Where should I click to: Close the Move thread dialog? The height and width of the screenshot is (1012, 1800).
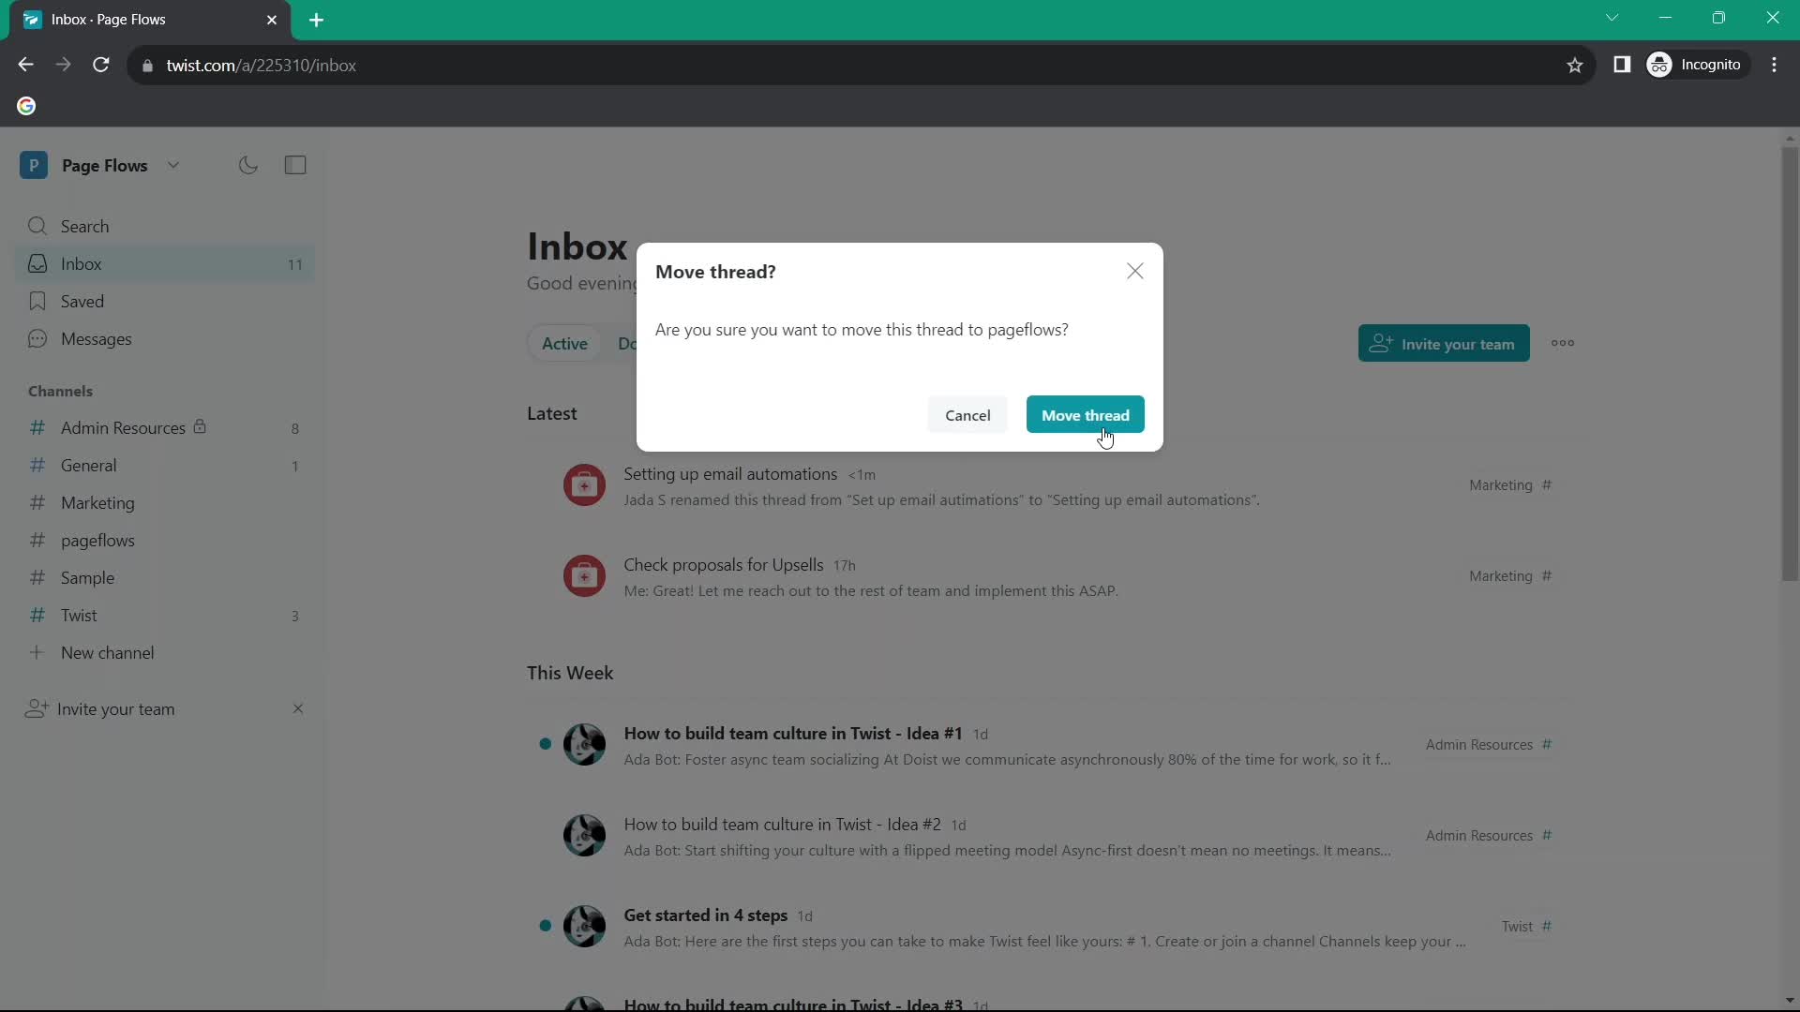pos(1133,269)
